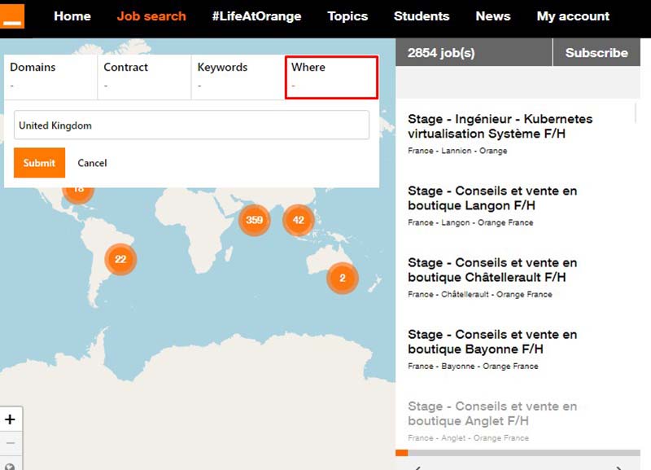Click the map cluster marker showing 359
Screen dimensions: 651x470
click(x=254, y=220)
